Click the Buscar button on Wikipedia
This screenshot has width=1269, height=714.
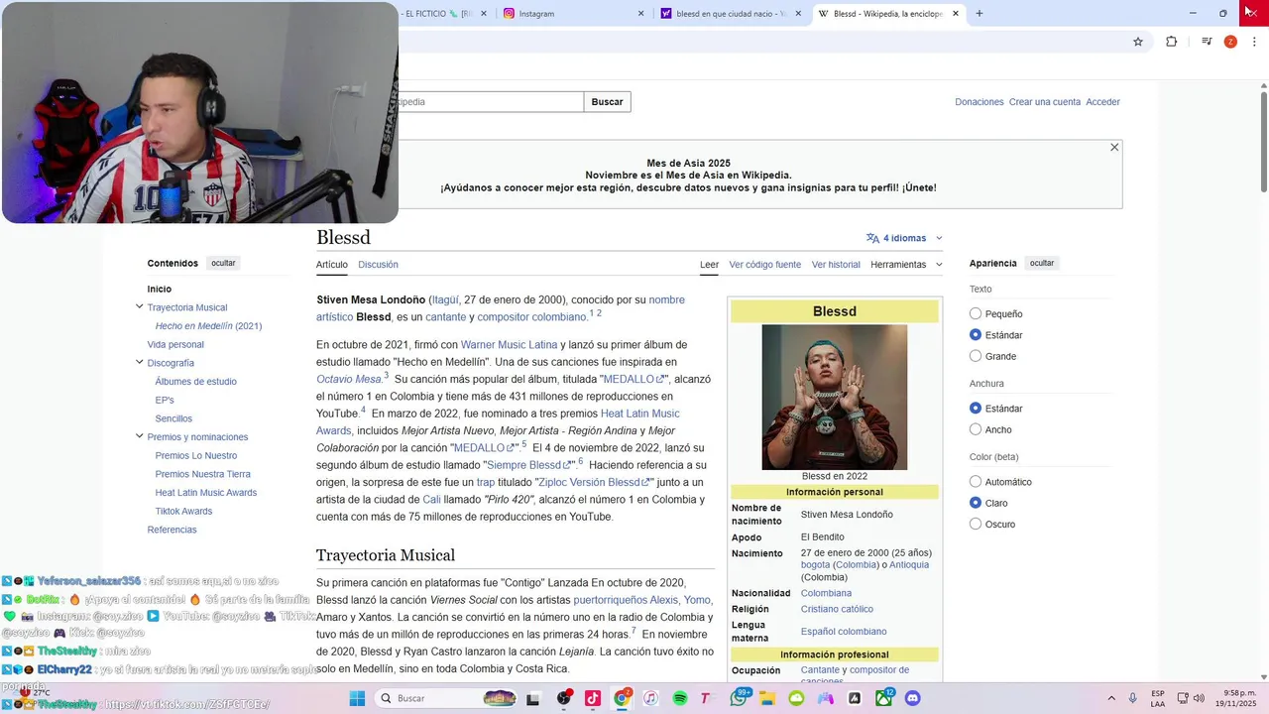coord(607,102)
